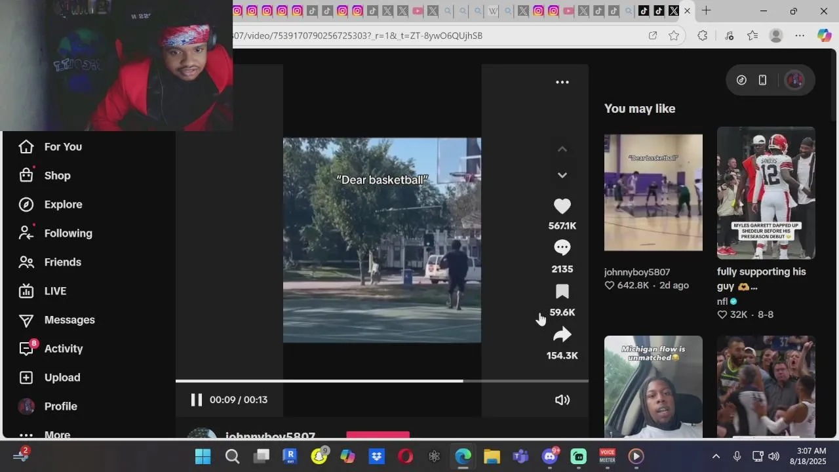Viewport: 839px width, 472px height.
Task: Open Task View from the taskbar
Action: [262, 456]
